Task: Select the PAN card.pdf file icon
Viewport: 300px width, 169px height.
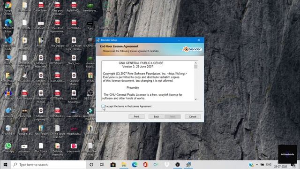Action: pyautogui.click(x=24, y=95)
